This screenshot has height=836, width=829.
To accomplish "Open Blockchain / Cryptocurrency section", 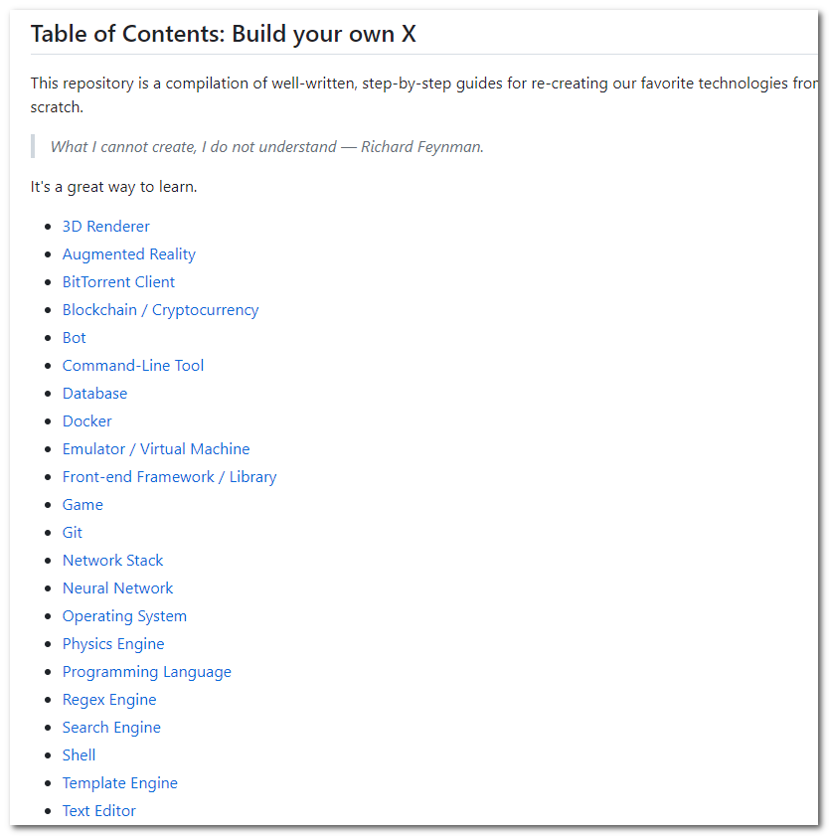I will pos(160,310).
